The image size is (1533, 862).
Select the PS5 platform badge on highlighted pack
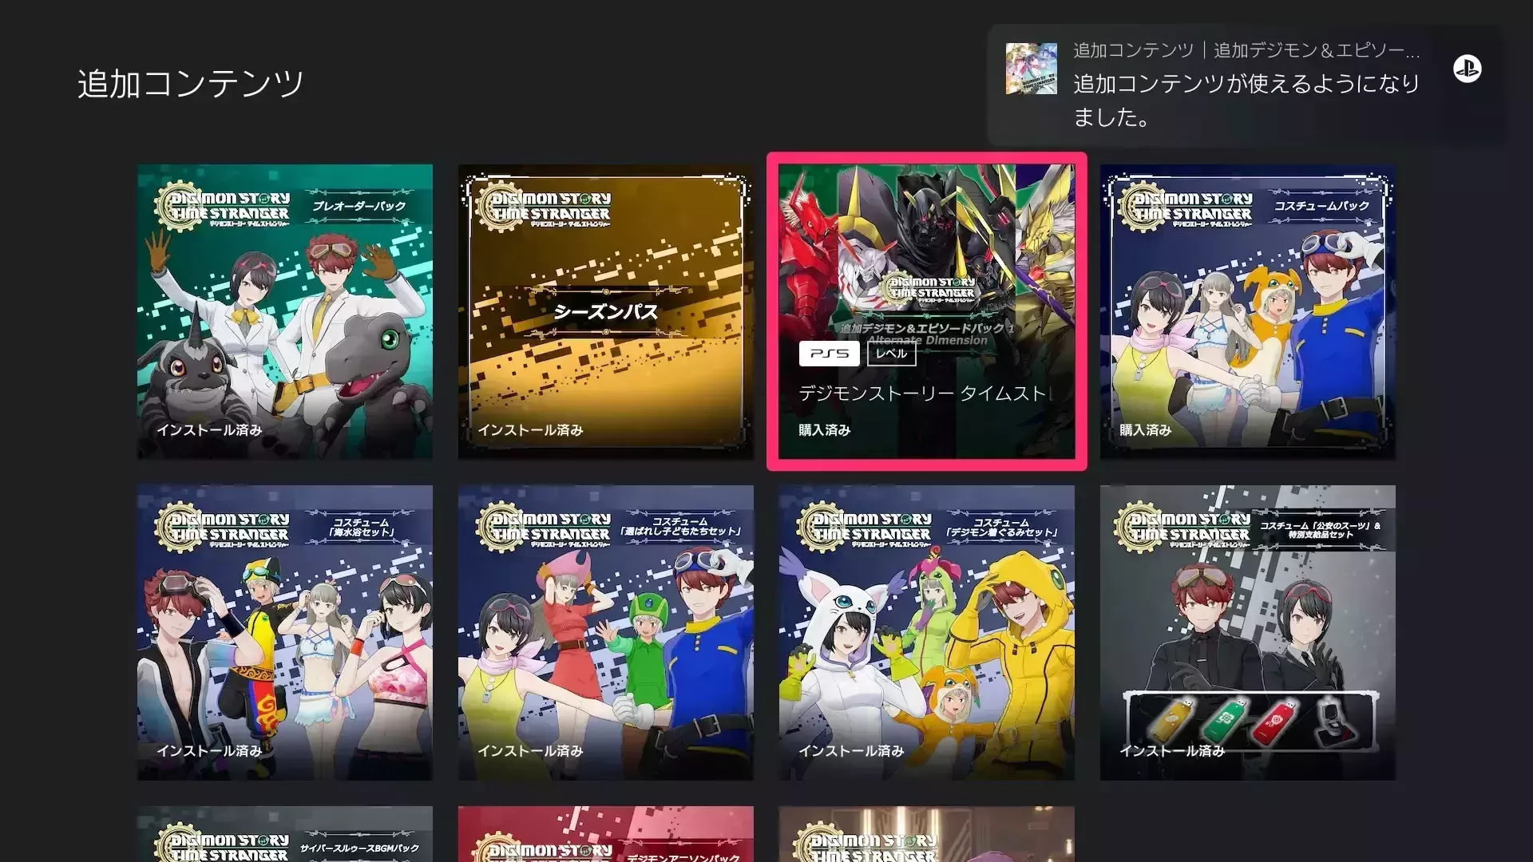[x=830, y=354]
